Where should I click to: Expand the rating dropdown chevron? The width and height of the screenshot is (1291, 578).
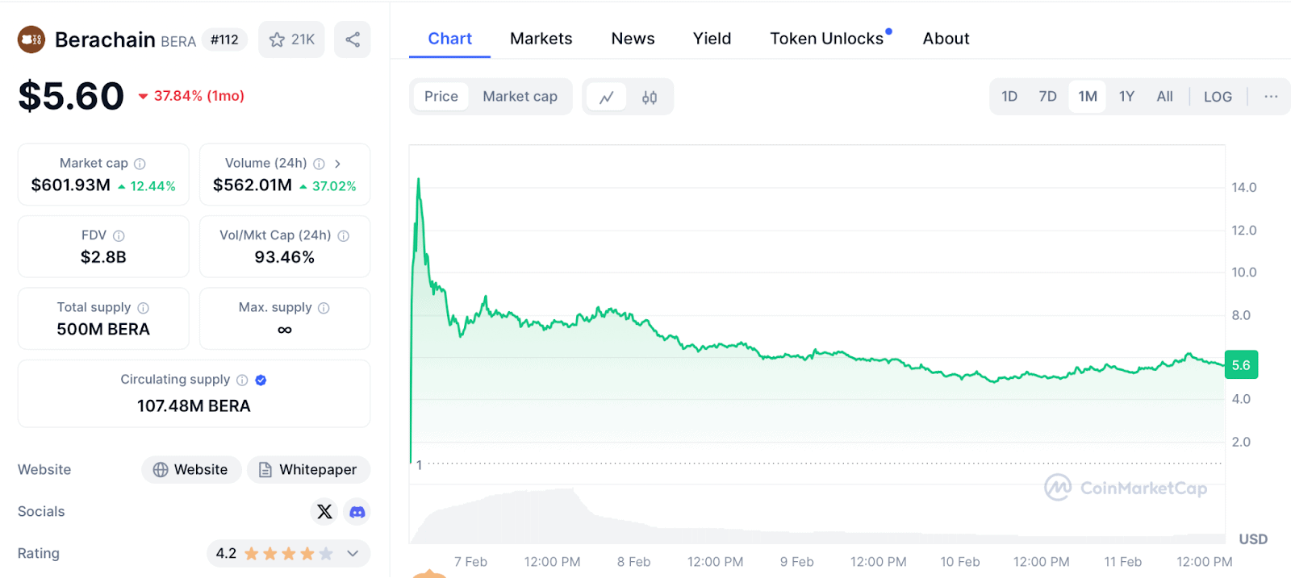tap(353, 554)
